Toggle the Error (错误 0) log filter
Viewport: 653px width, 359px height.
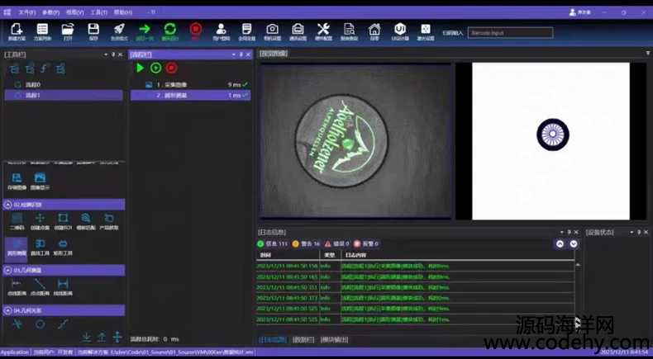tap(337, 243)
